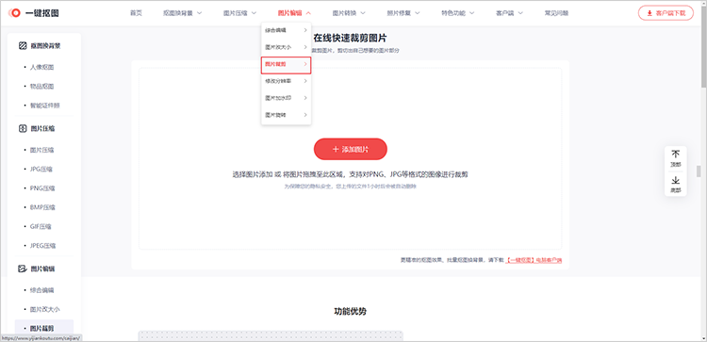The height and width of the screenshot is (342, 707).
Task: Open the 照片修复 top navigation dropdown
Action: pyautogui.click(x=403, y=13)
